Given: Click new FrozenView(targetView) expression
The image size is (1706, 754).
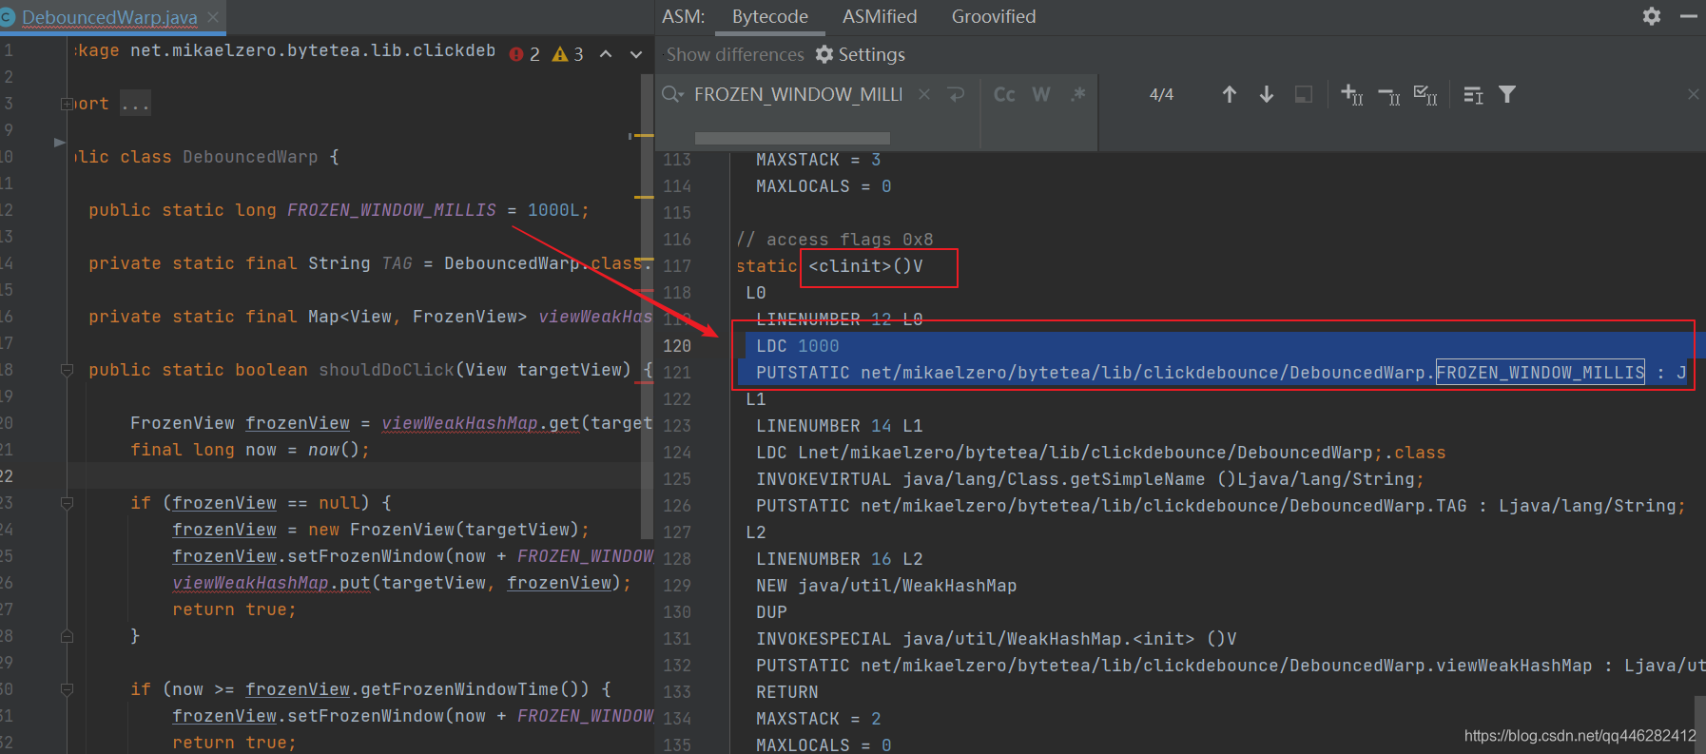Looking at the screenshot, I should point(442,530).
